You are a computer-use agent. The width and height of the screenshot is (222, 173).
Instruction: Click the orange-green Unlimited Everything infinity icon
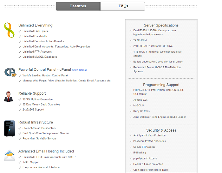click(x=9, y=30)
